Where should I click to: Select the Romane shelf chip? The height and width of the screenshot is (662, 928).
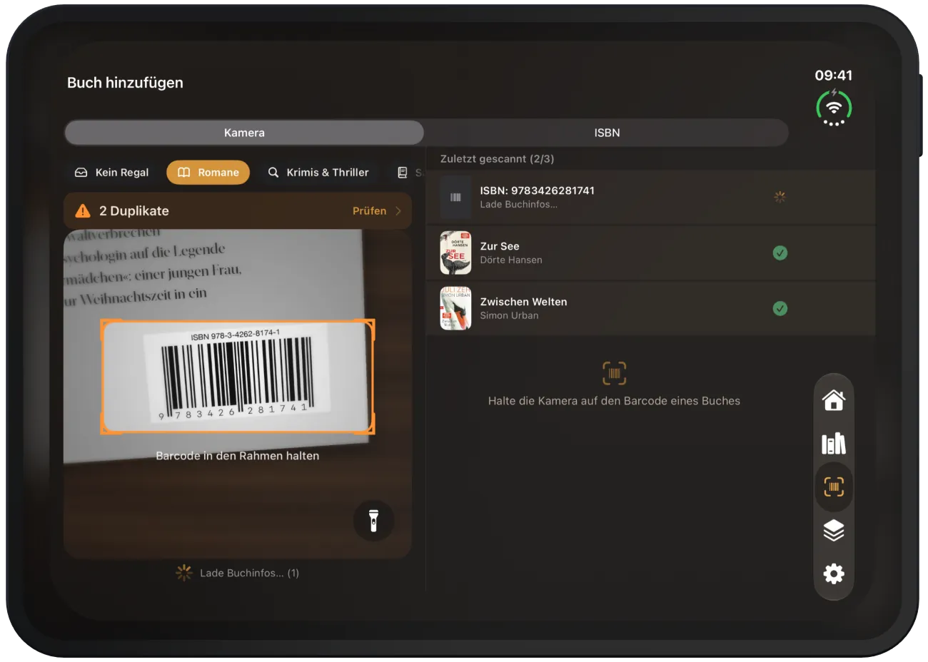(x=208, y=173)
